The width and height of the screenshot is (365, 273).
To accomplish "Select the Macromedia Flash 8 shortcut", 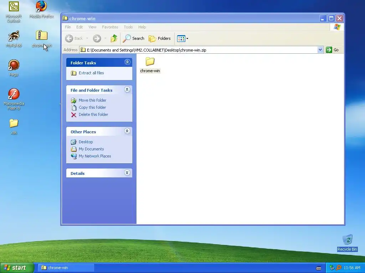I will point(14,100).
